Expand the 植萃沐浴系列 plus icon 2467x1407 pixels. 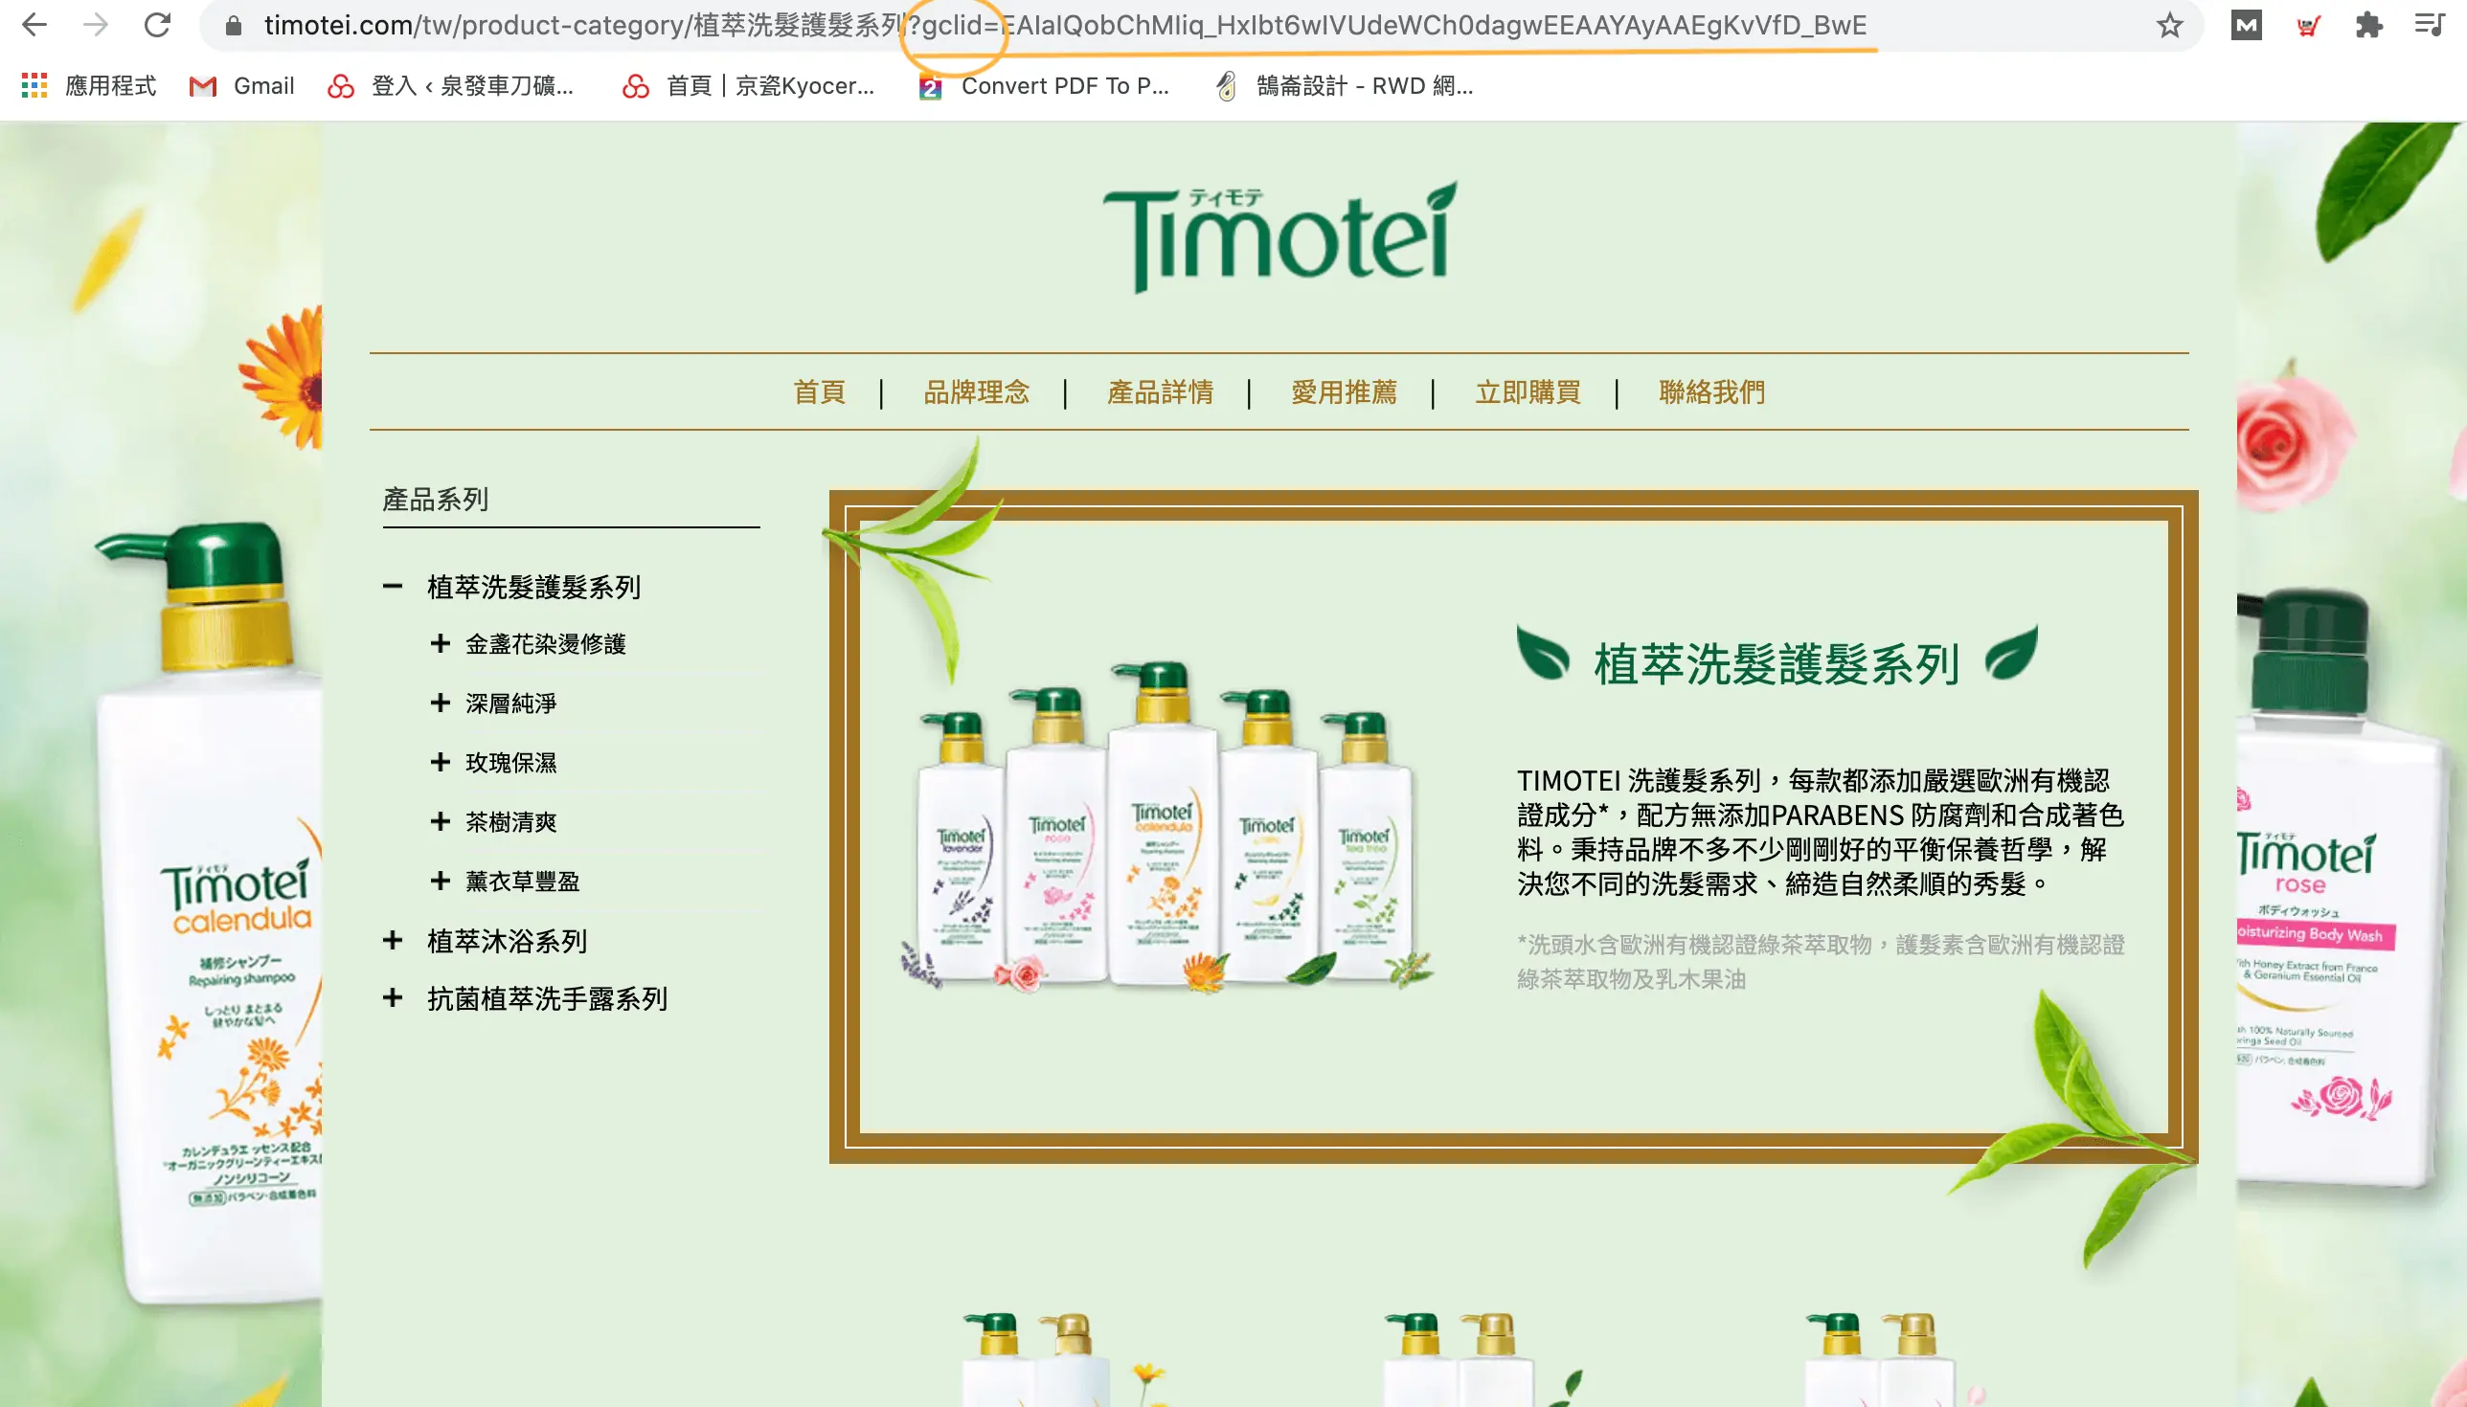[393, 940]
